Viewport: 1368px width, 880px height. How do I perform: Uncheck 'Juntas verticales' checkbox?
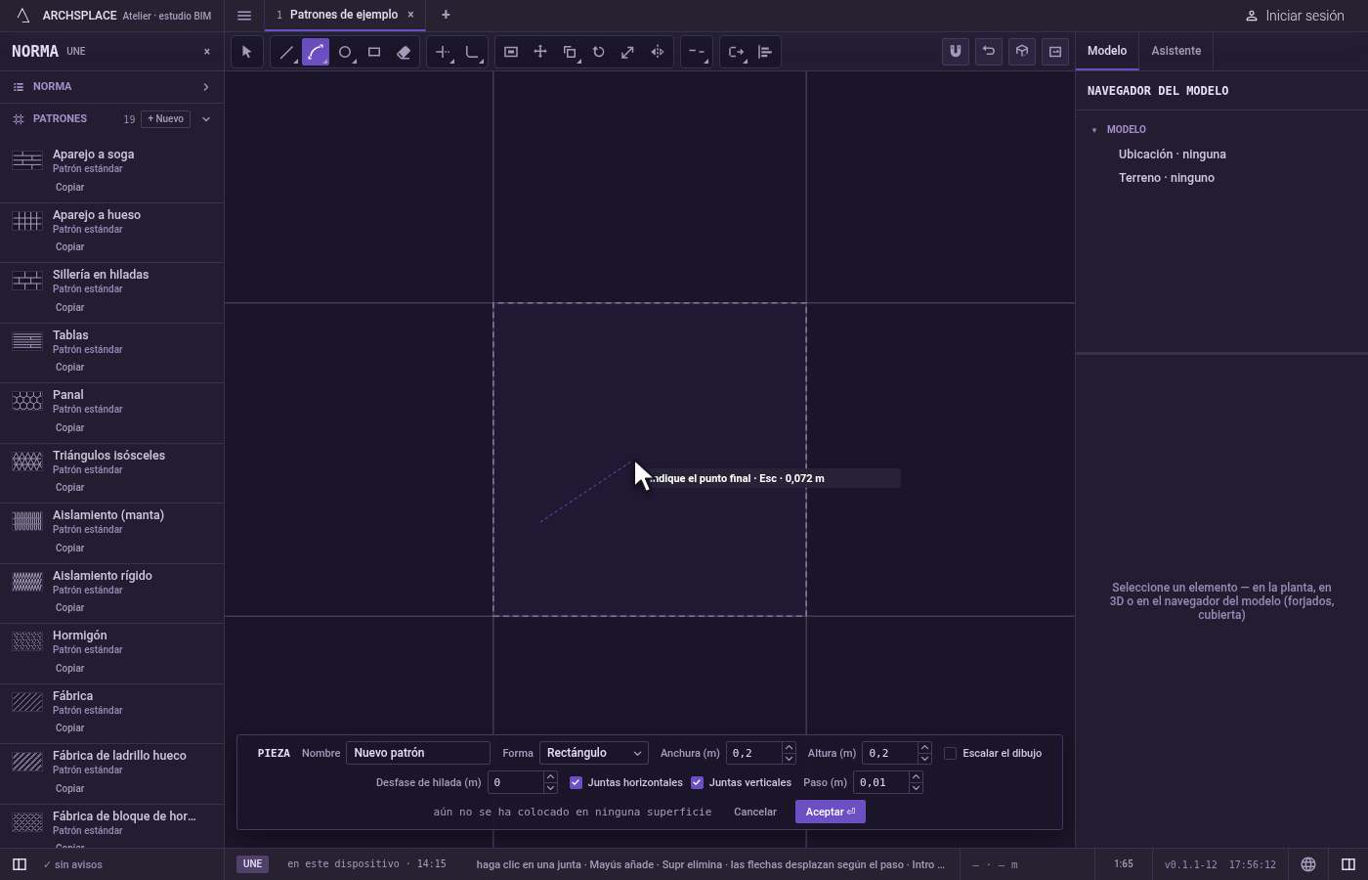click(697, 782)
